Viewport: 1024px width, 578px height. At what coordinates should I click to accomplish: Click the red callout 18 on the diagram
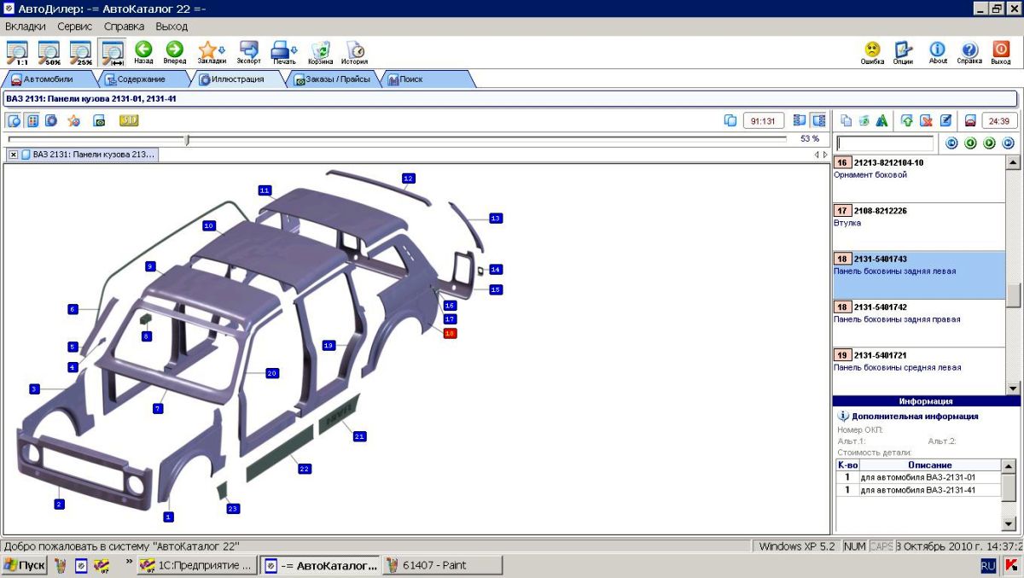coord(450,333)
